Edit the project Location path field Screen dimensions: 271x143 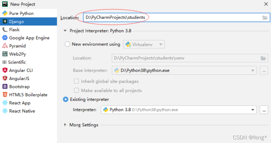click(x=176, y=18)
